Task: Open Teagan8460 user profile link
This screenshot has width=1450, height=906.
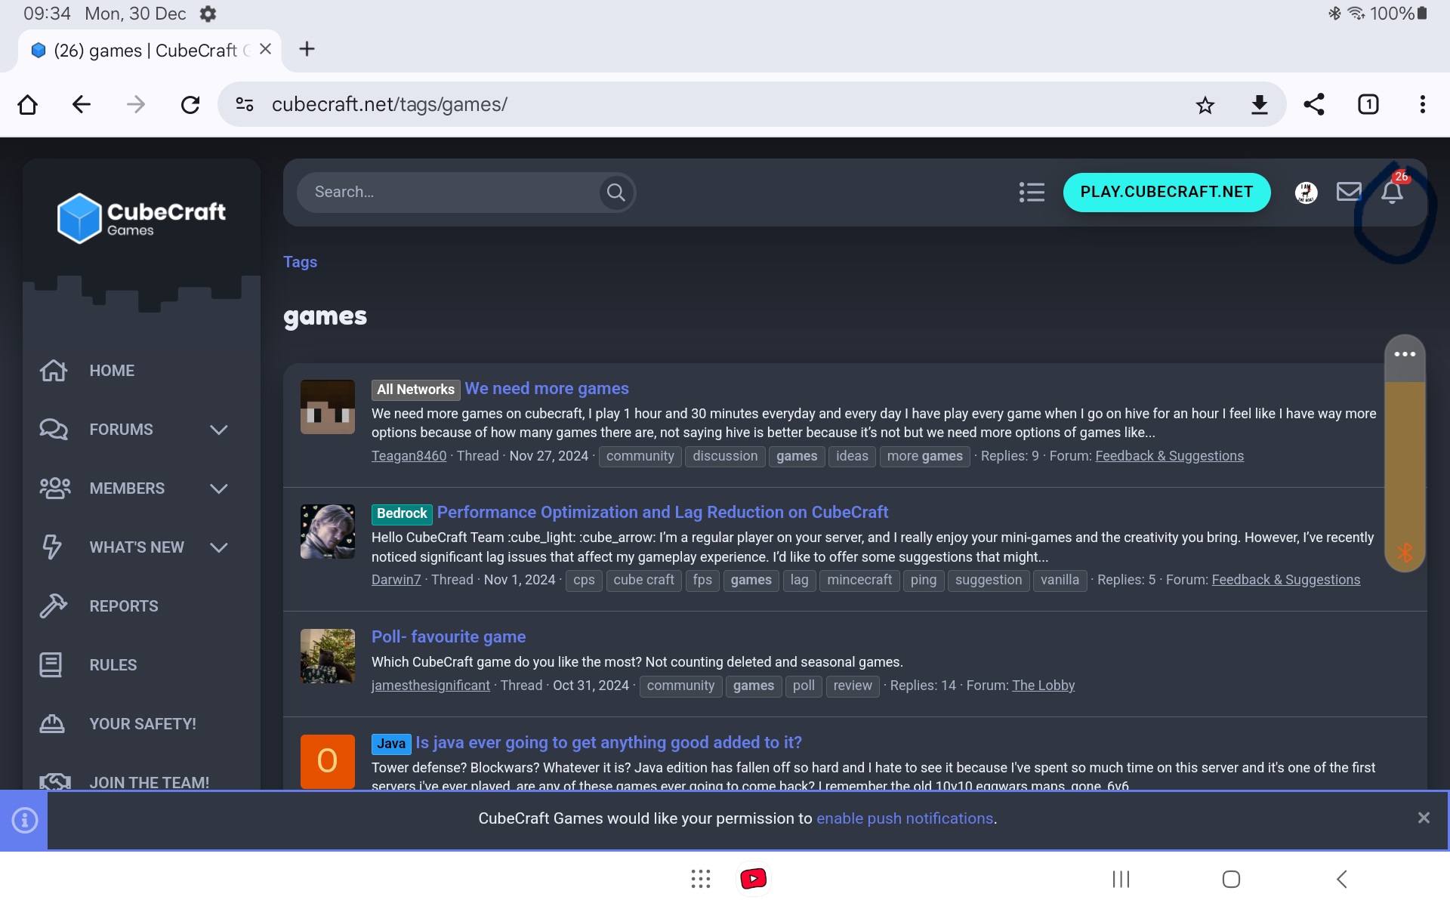Action: [409, 456]
